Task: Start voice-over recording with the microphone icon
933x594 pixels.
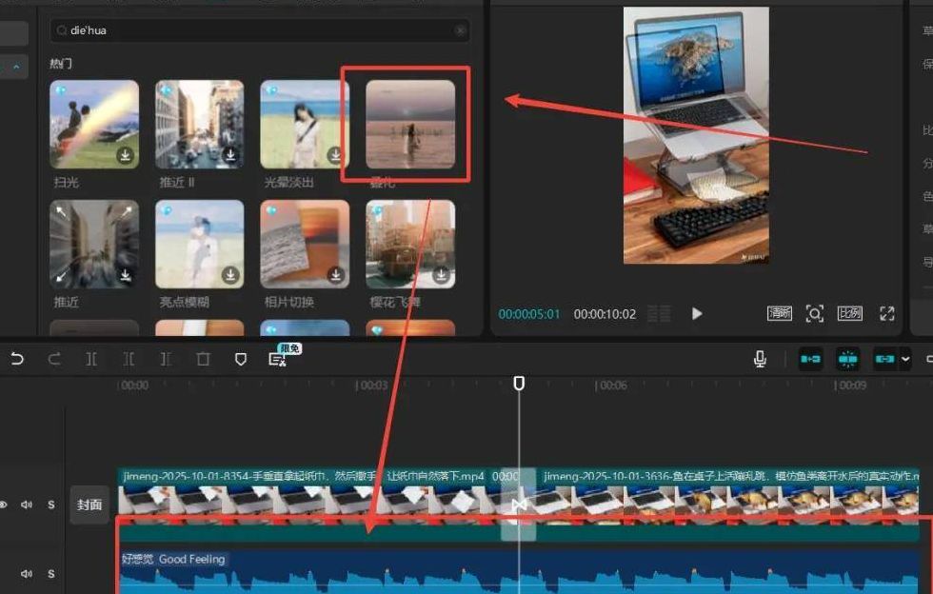Action: (760, 359)
